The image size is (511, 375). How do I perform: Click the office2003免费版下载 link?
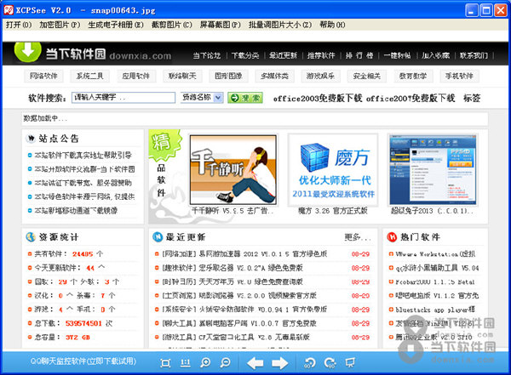click(x=318, y=98)
